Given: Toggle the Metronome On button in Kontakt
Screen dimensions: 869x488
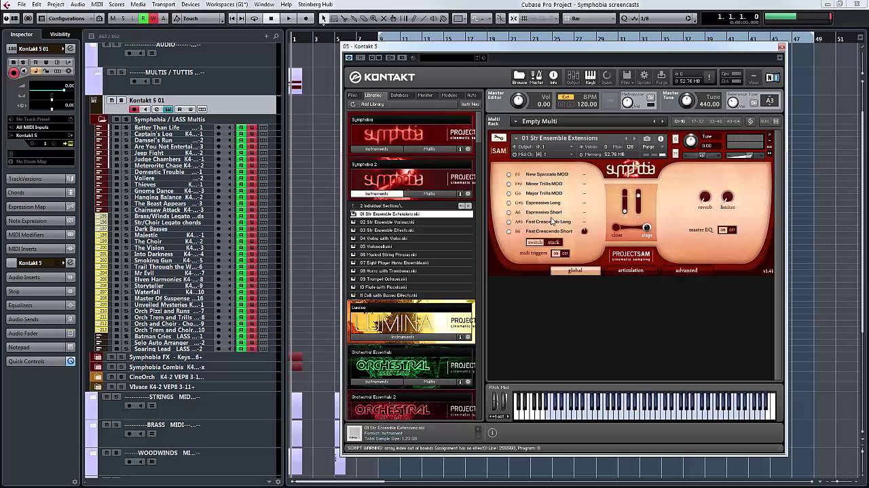Looking at the screenshot, I should click(x=650, y=98).
